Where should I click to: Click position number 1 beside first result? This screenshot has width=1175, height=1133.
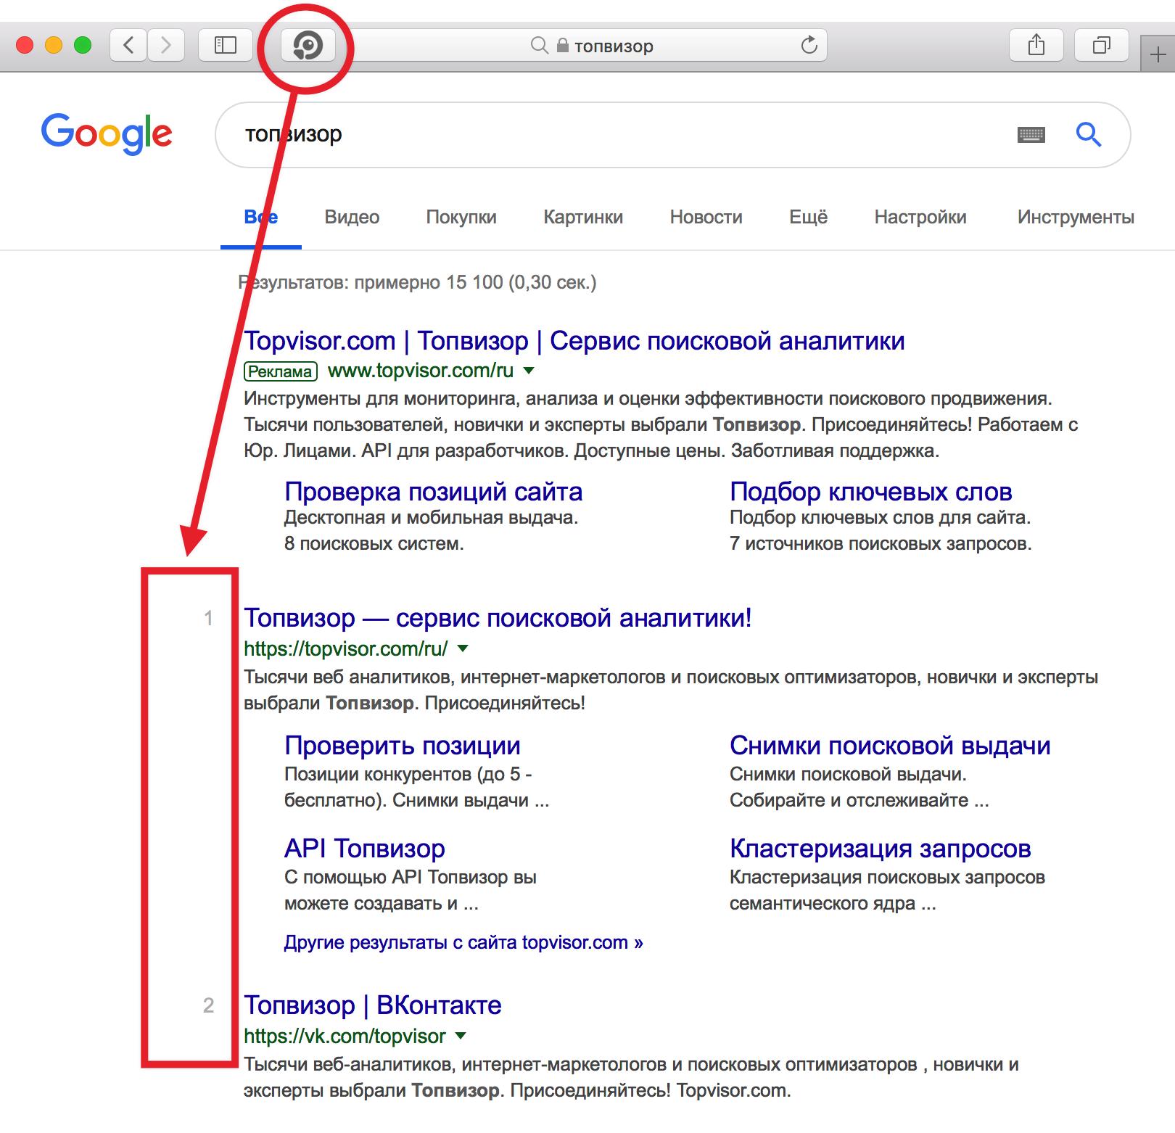pos(209,618)
